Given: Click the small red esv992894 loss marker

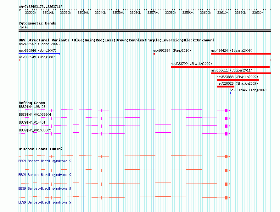Looking at the screenshot, I should pos(154,54).
